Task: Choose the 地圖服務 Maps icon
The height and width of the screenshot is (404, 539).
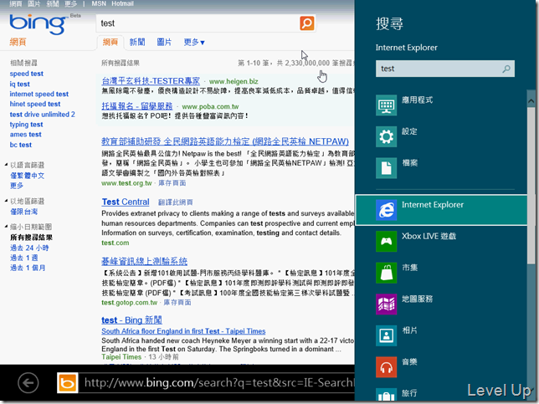Action: [x=387, y=304]
